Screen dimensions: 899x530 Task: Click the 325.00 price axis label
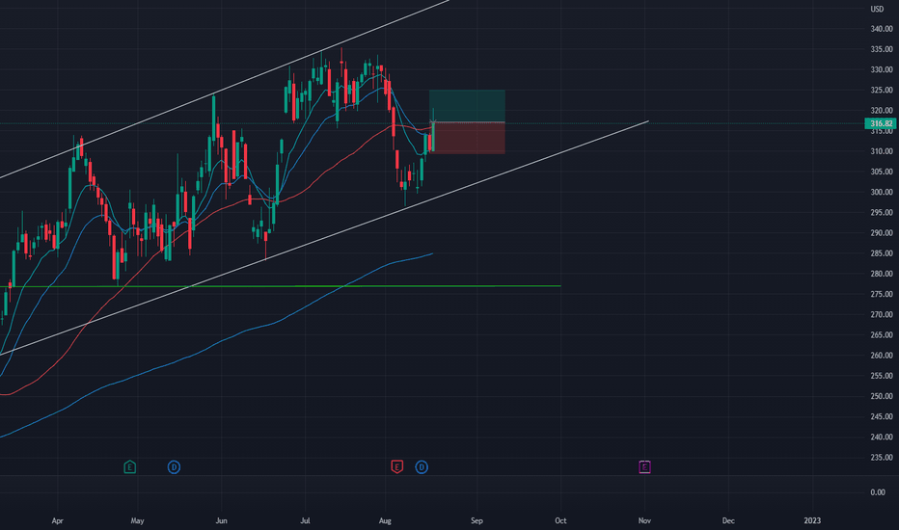pyautogui.click(x=882, y=90)
